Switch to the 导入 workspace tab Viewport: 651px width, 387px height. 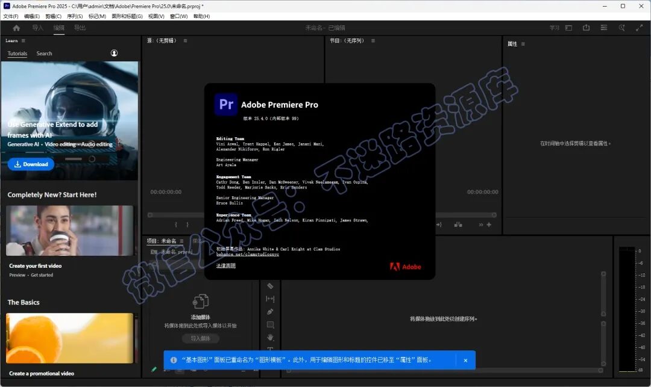38,28
